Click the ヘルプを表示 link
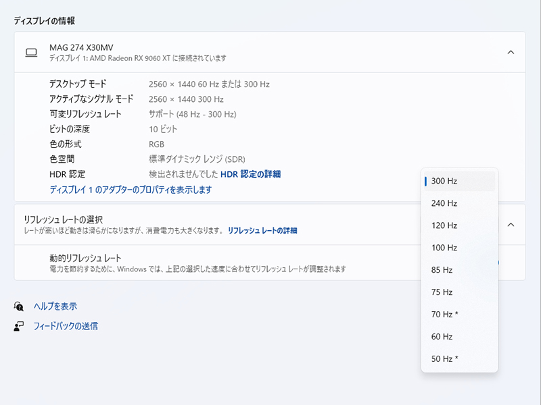 coord(55,306)
